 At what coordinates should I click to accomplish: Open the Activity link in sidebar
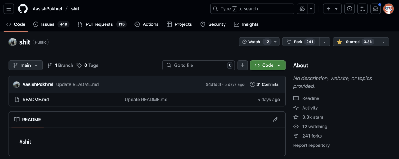coord(306,108)
